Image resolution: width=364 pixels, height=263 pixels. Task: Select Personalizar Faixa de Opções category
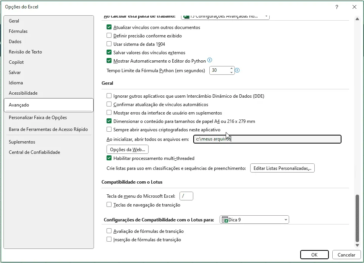coord(38,118)
